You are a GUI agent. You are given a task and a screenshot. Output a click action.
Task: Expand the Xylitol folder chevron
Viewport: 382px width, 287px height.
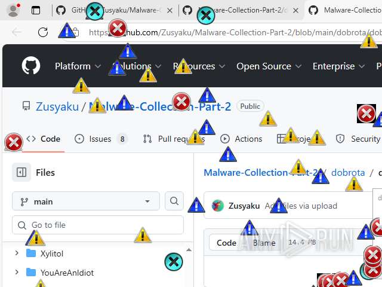point(17,253)
